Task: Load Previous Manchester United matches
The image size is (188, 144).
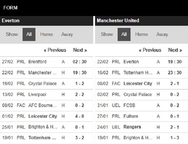Action: click(150, 50)
